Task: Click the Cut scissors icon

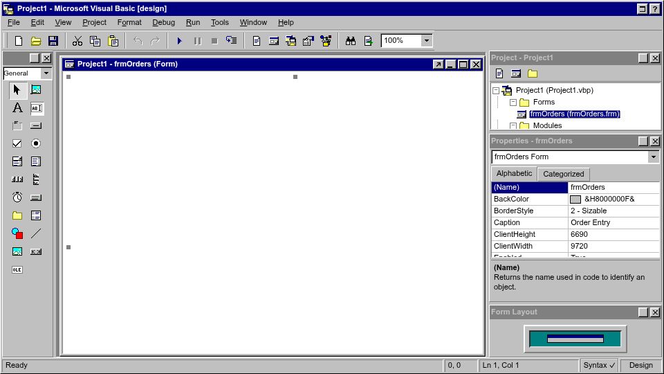Action: (77, 41)
